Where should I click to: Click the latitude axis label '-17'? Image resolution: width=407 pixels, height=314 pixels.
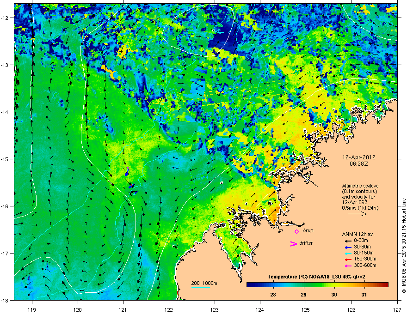pos(5,253)
